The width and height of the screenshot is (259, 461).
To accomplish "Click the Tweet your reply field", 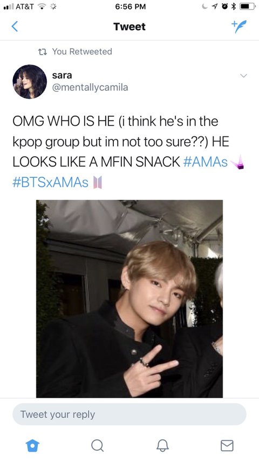I will coord(129,415).
